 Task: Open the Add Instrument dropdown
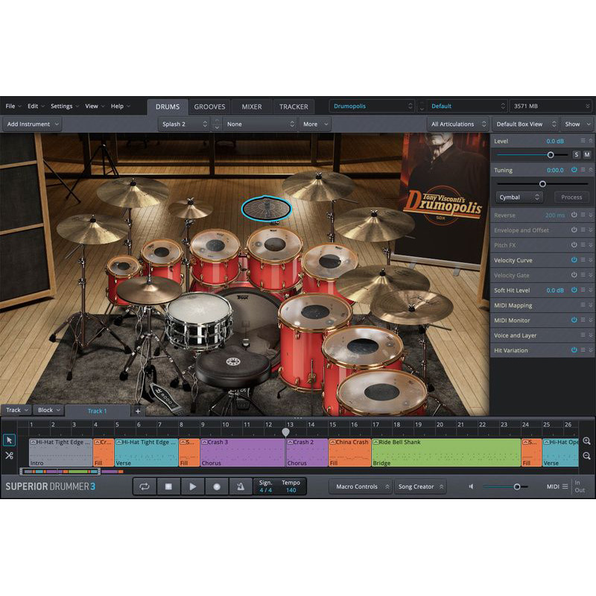click(32, 124)
